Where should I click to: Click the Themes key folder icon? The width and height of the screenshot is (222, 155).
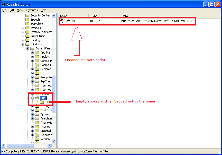point(37,127)
